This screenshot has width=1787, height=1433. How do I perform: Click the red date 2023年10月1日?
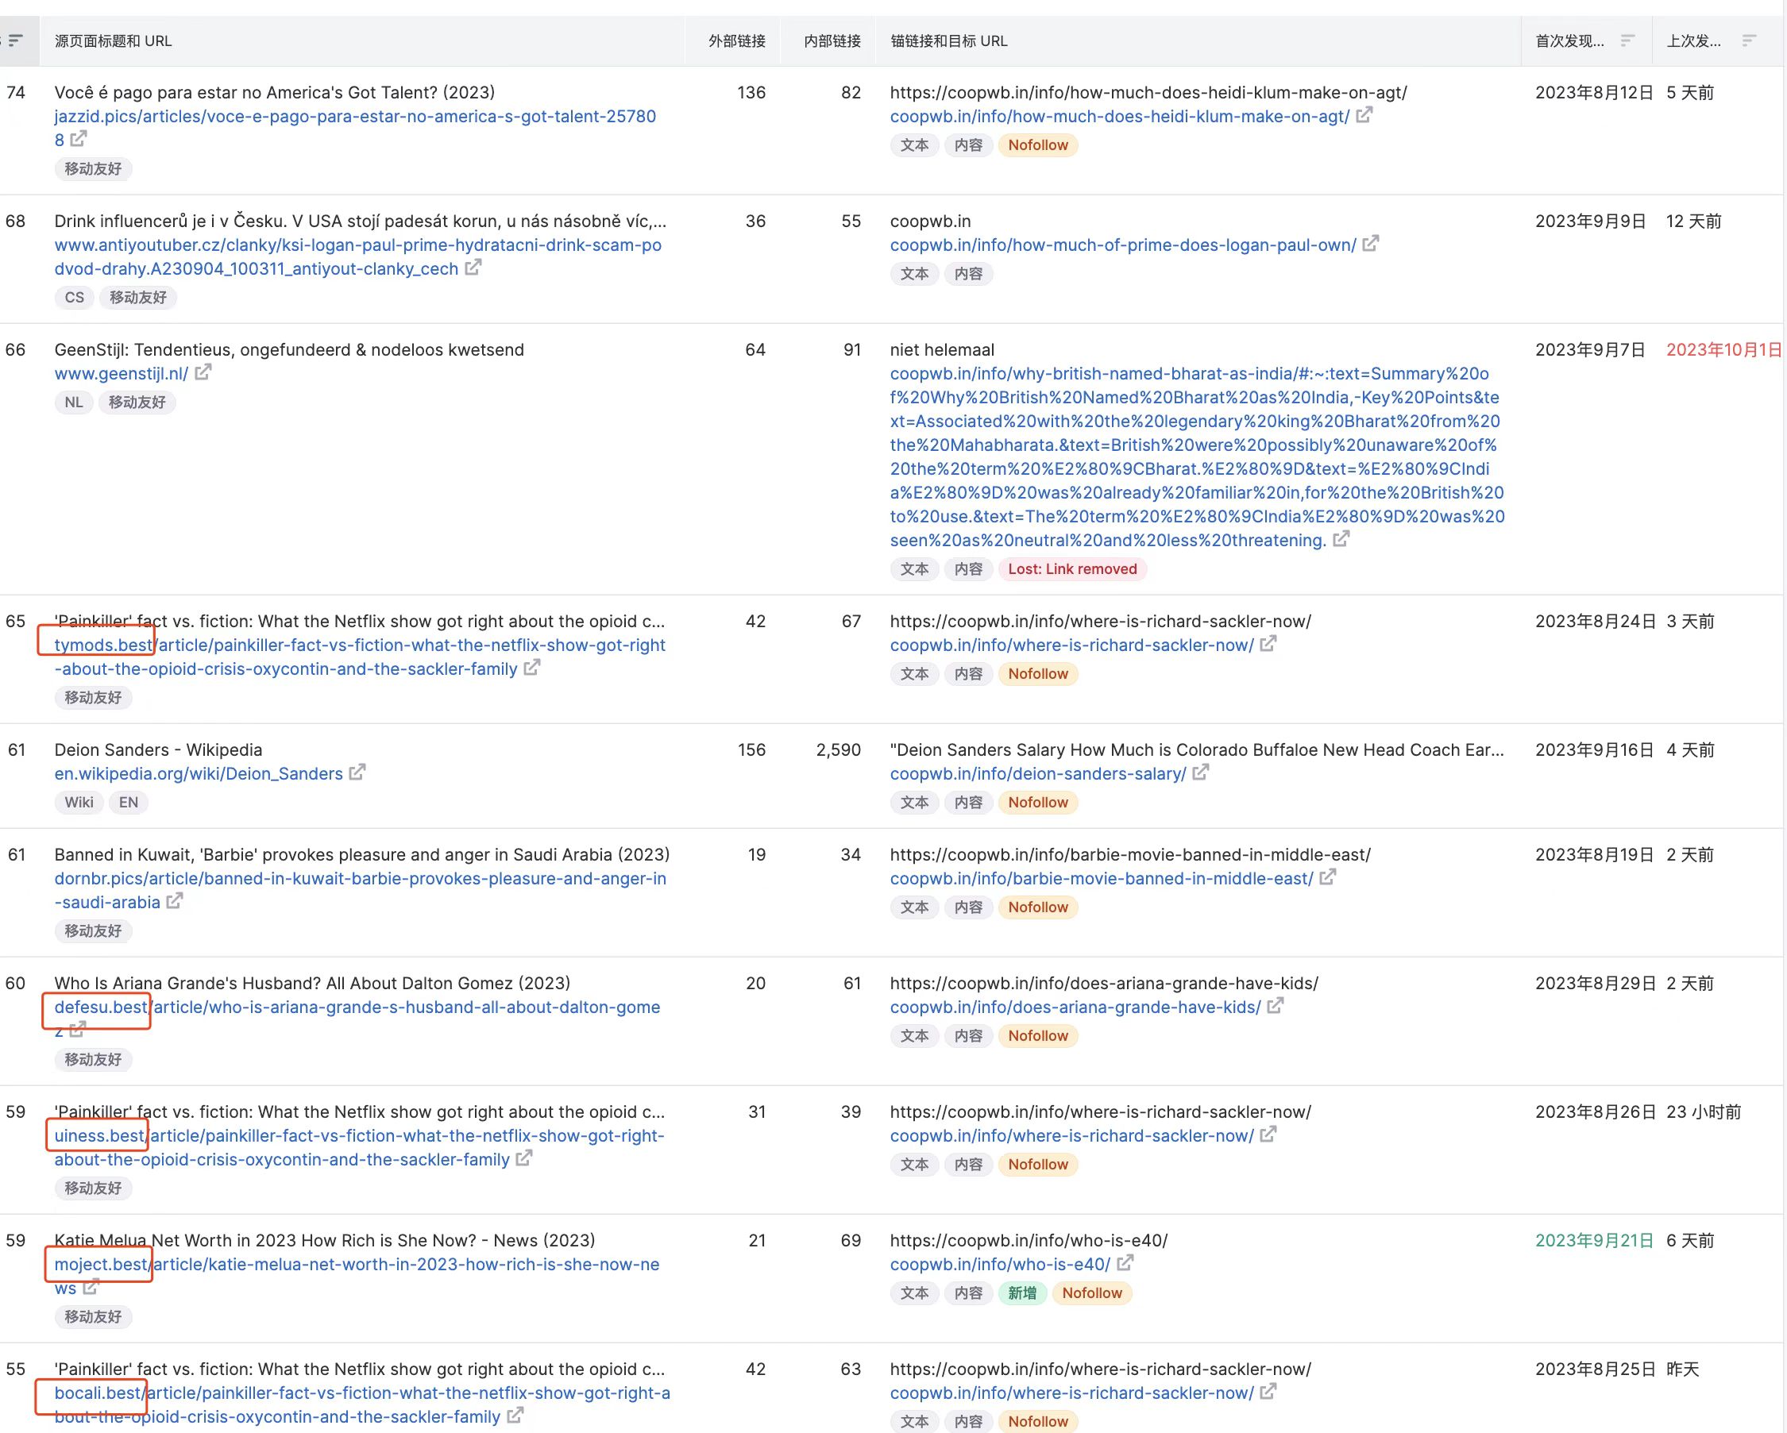1724,349
